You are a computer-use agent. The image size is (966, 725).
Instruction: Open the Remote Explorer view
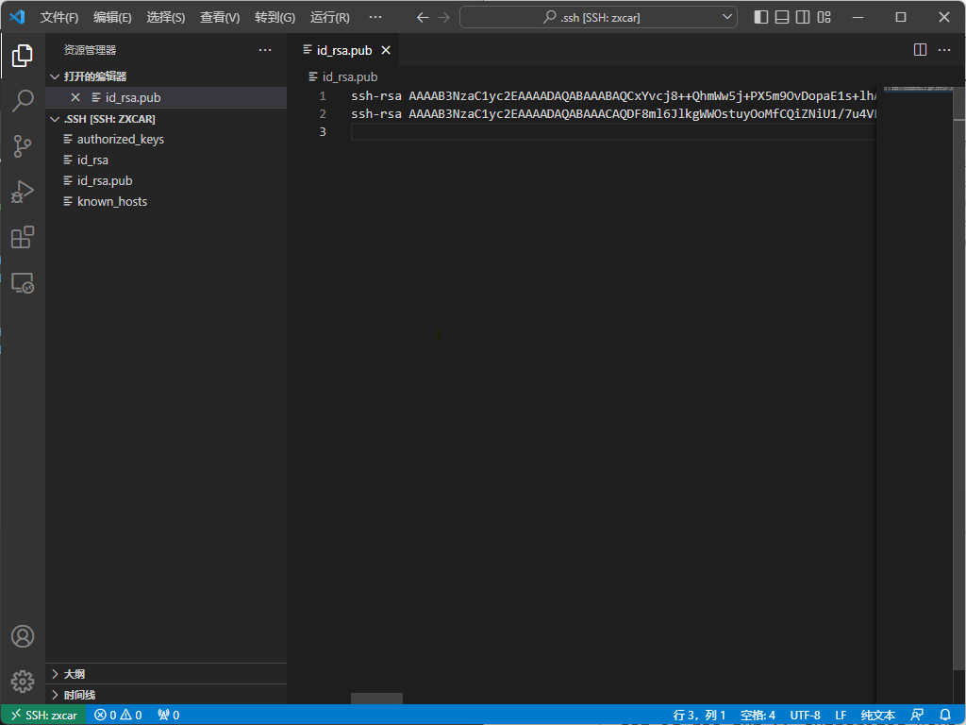point(23,282)
